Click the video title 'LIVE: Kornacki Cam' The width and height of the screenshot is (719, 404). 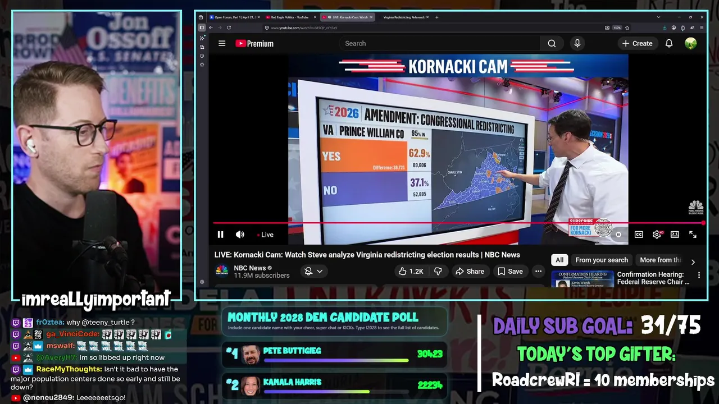coord(367,255)
